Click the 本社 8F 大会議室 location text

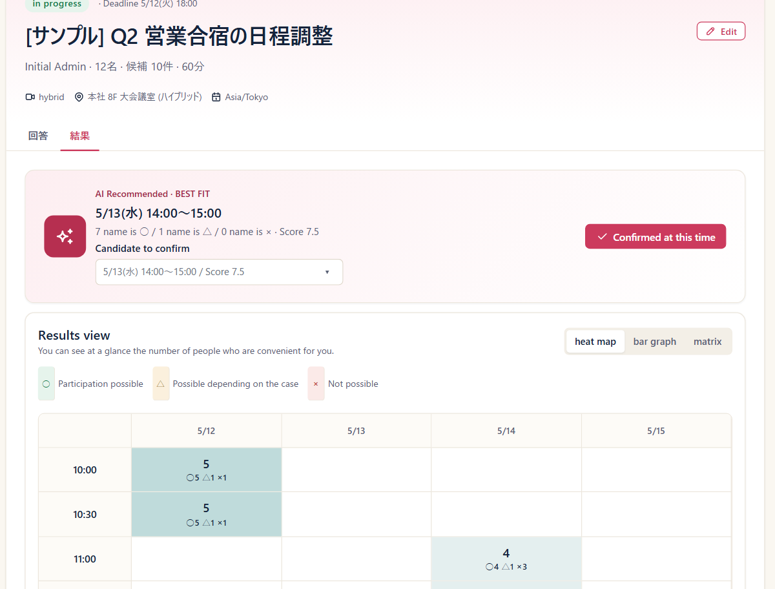[145, 97]
